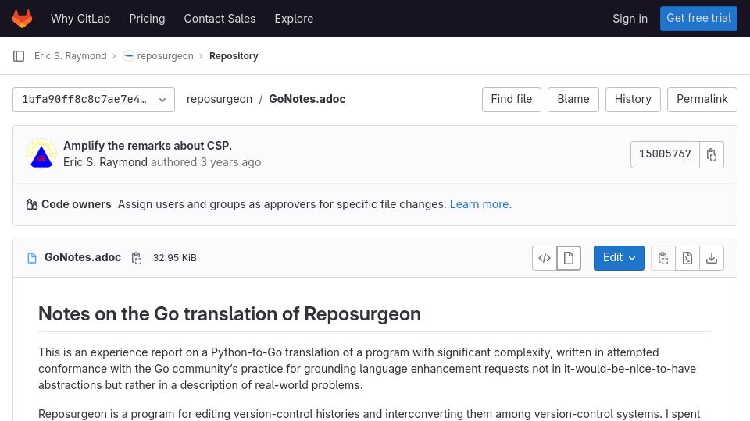This screenshot has height=421, width=750.
Task: Open Pricing page
Action: (x=148, y=19)
